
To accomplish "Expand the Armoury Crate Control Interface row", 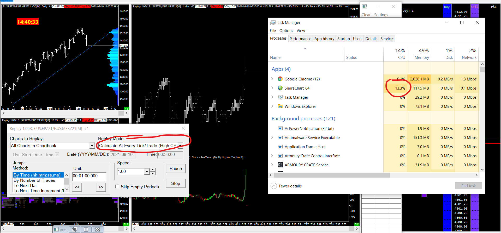I will click(272, 156).
